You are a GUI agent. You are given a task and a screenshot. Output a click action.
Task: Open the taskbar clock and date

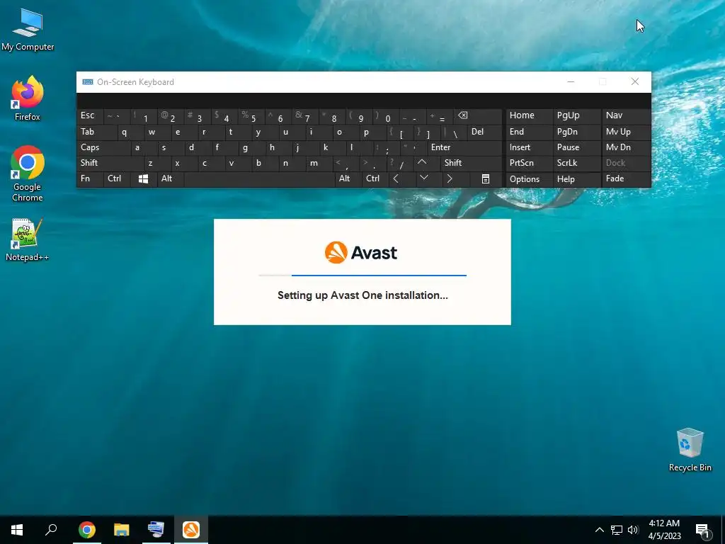point(664,530)
